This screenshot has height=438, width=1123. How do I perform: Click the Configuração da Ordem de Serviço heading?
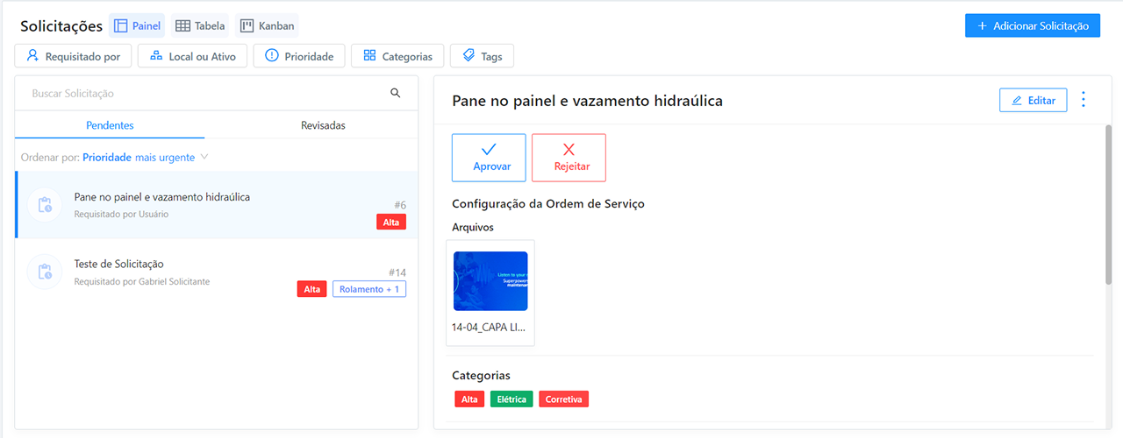click(548, 204)
